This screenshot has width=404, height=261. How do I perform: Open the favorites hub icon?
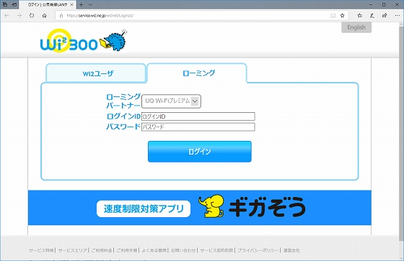(x=360, y=16)
